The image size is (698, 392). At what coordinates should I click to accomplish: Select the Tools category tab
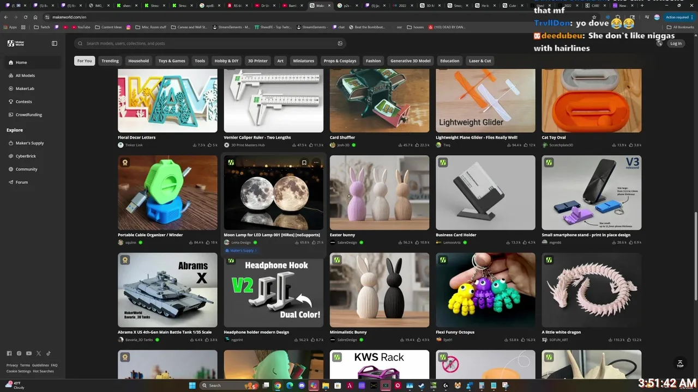point(200,61)
